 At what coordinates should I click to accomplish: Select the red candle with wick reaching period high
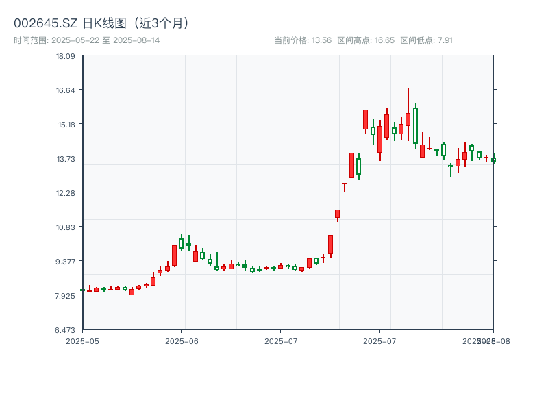[408, 119]
